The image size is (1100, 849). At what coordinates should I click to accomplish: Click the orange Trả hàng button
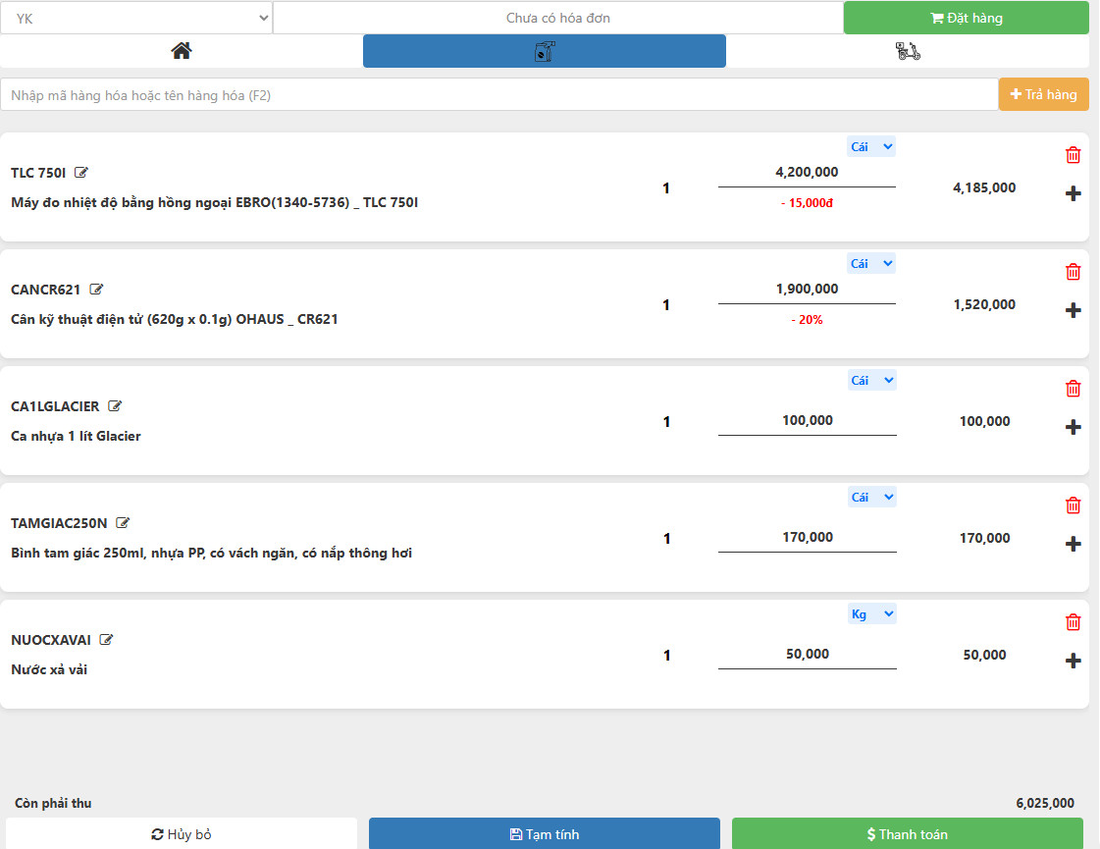[1043, 94]
